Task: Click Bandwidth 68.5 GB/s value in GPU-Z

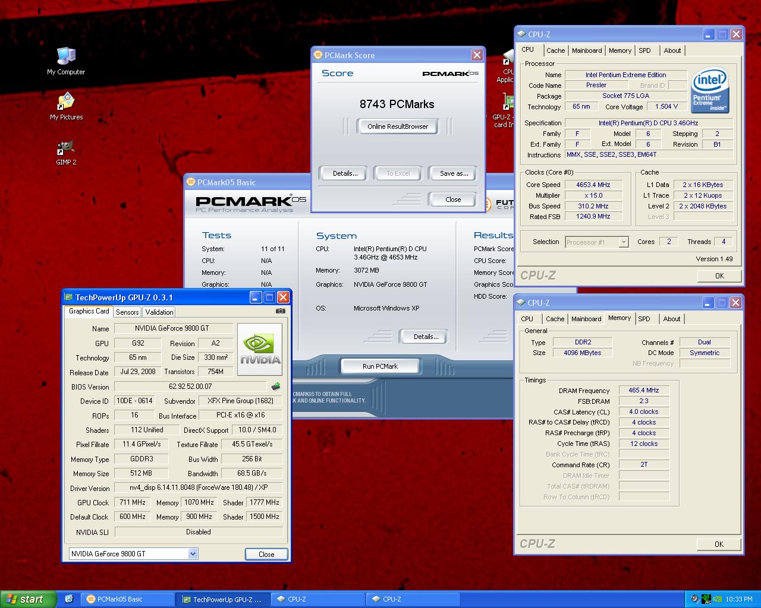Action: pos(251,473)
